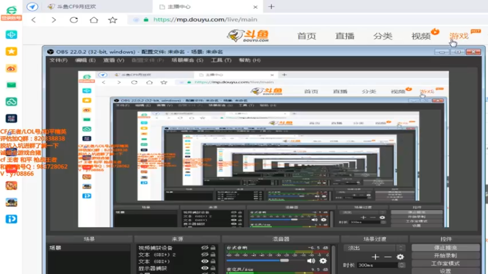Hide the 显示器捕获 source via eye icon
The image size is (488, 274).
[204, 268]
